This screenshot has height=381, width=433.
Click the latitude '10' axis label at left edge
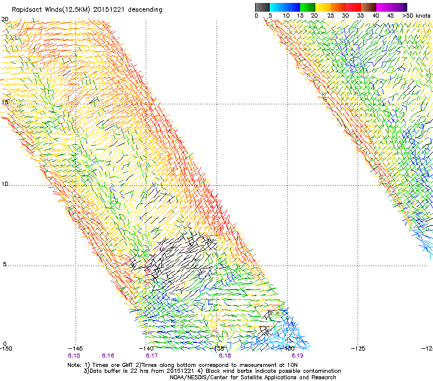click(x=5, y=184)
